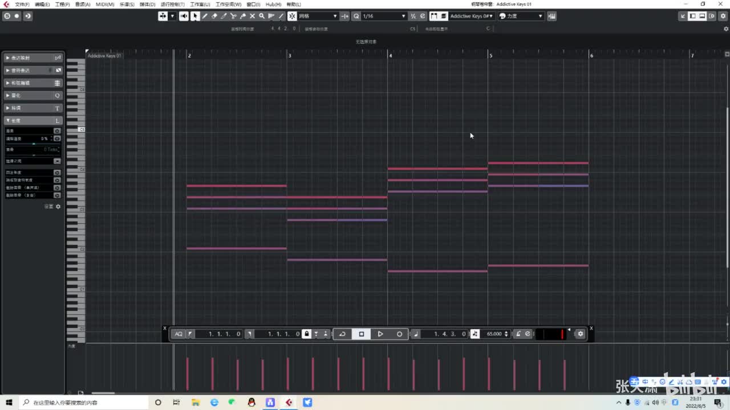
Task: Click the Apply Quantize Q icon
Action: (x=356, y=16)
